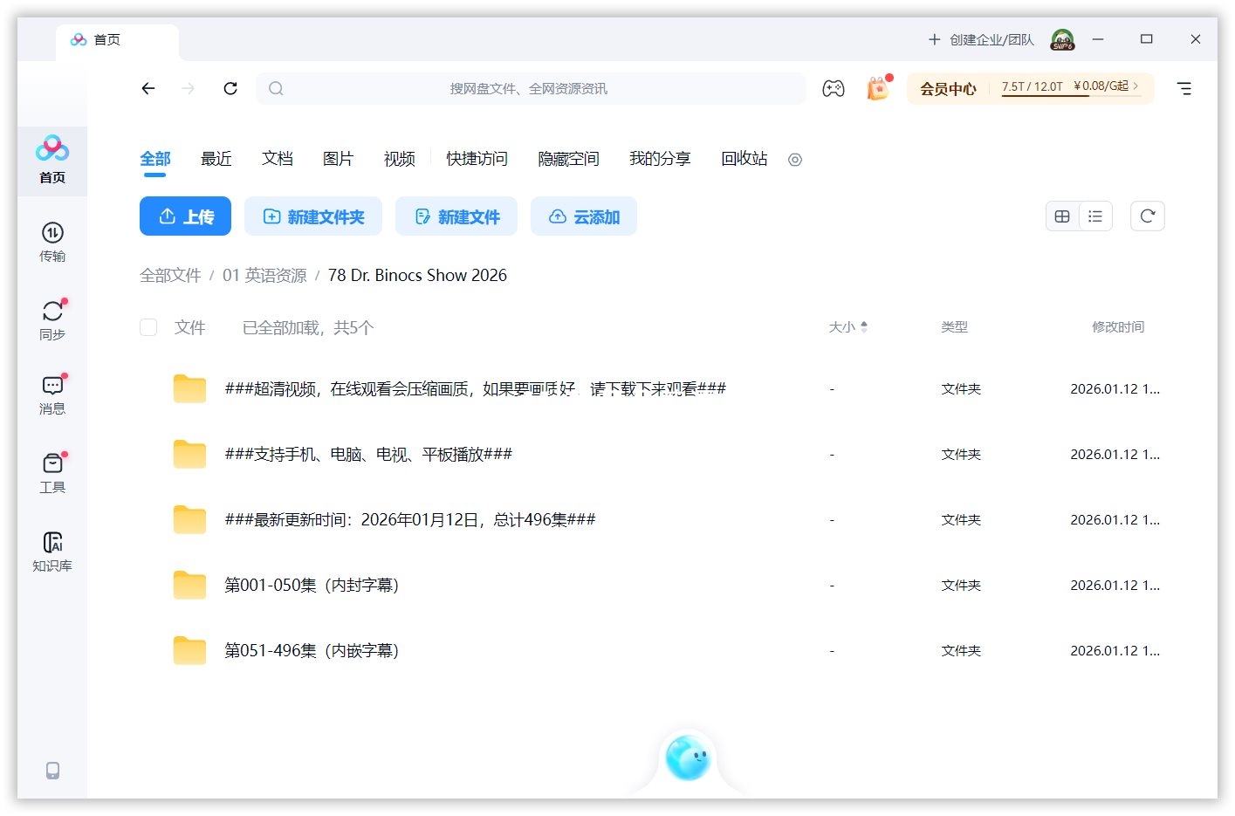
Task: Open the 知识库 AI knowledge base
Action: point(52,550)
